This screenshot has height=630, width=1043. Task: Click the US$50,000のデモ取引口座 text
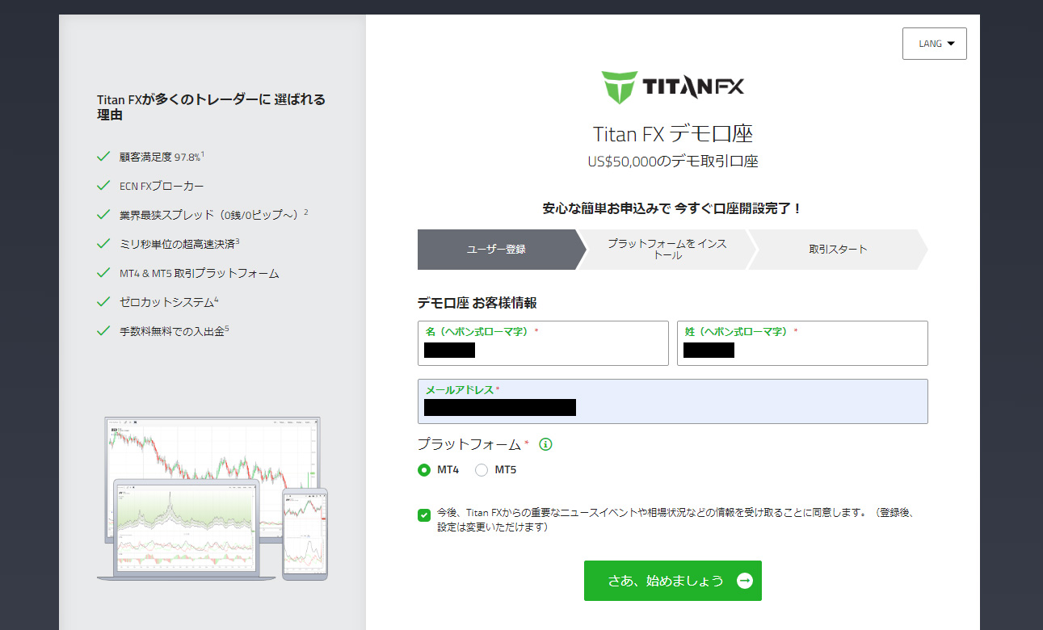click(673, 162)
